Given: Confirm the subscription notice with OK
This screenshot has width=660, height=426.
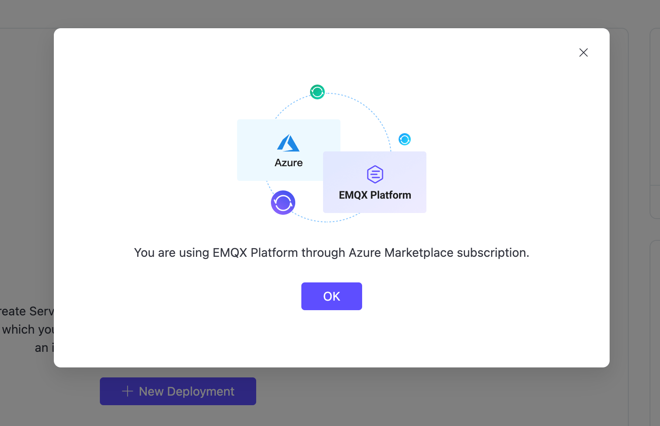Looking at the screenshot, I should [331, 296].
